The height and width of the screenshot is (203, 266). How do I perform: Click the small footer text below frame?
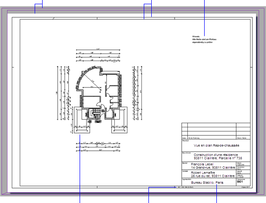pyautogui.click(x=185, y=187)
